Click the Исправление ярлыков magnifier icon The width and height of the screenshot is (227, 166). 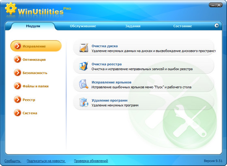click(84, 84)
